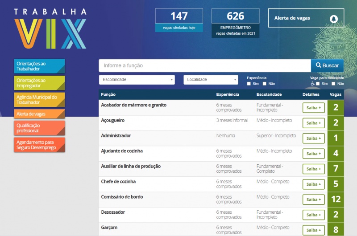This screenshot has height=236, width=357.
Task: Click the bell icon in Alerta de vagas
Action: tap(334, 19)
